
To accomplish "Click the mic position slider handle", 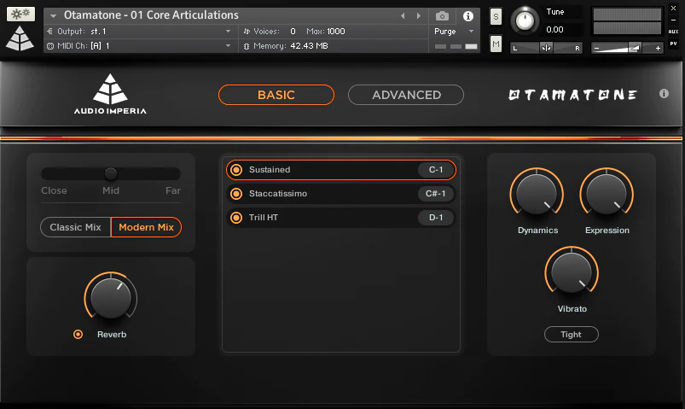I will (x=111, y=173).
